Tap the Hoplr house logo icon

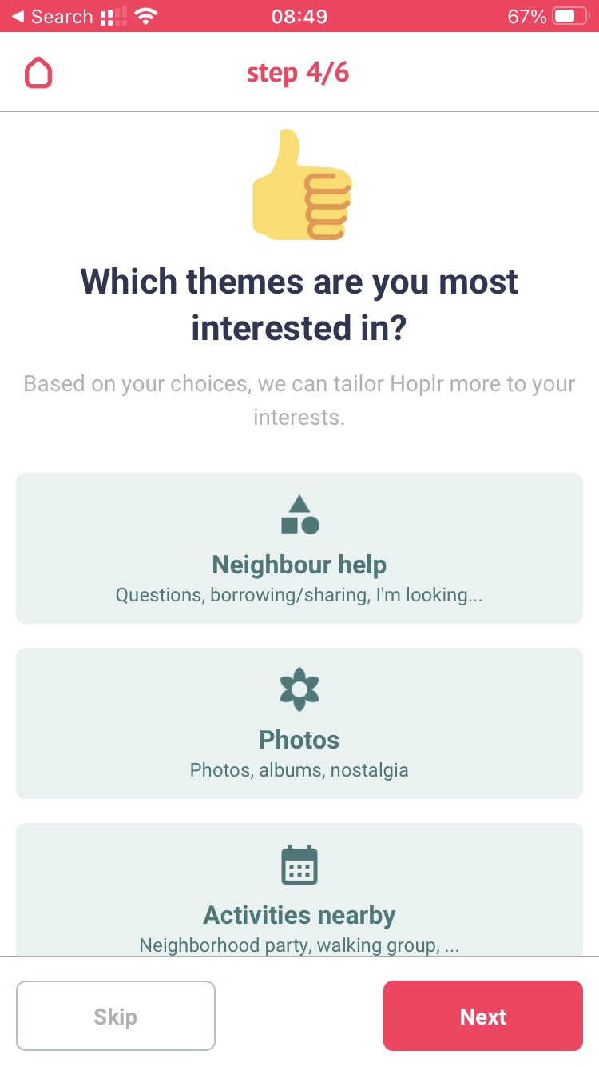pyautogui.click(x=38, y=72)
